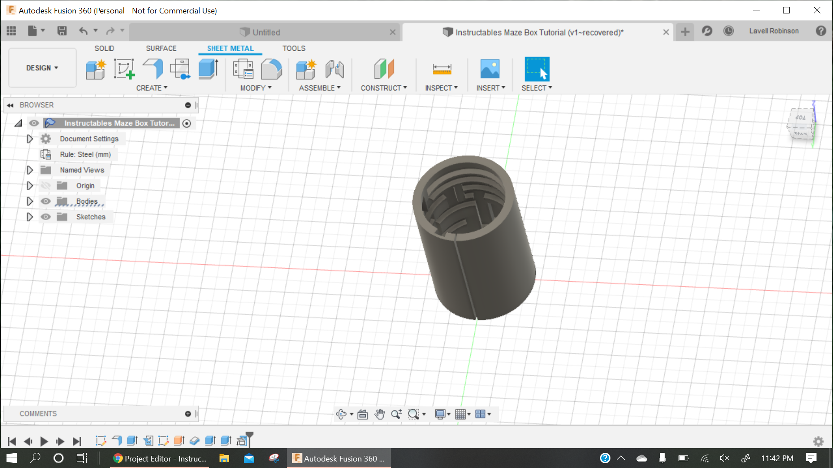The image size is (833, 468).
Task: Select New Component icon in Assemble
Action: tap(306, 69)
